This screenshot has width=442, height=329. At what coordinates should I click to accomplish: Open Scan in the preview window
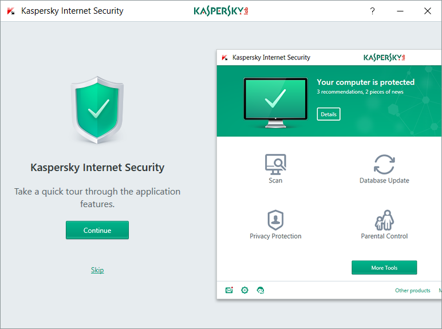(275, 169)
